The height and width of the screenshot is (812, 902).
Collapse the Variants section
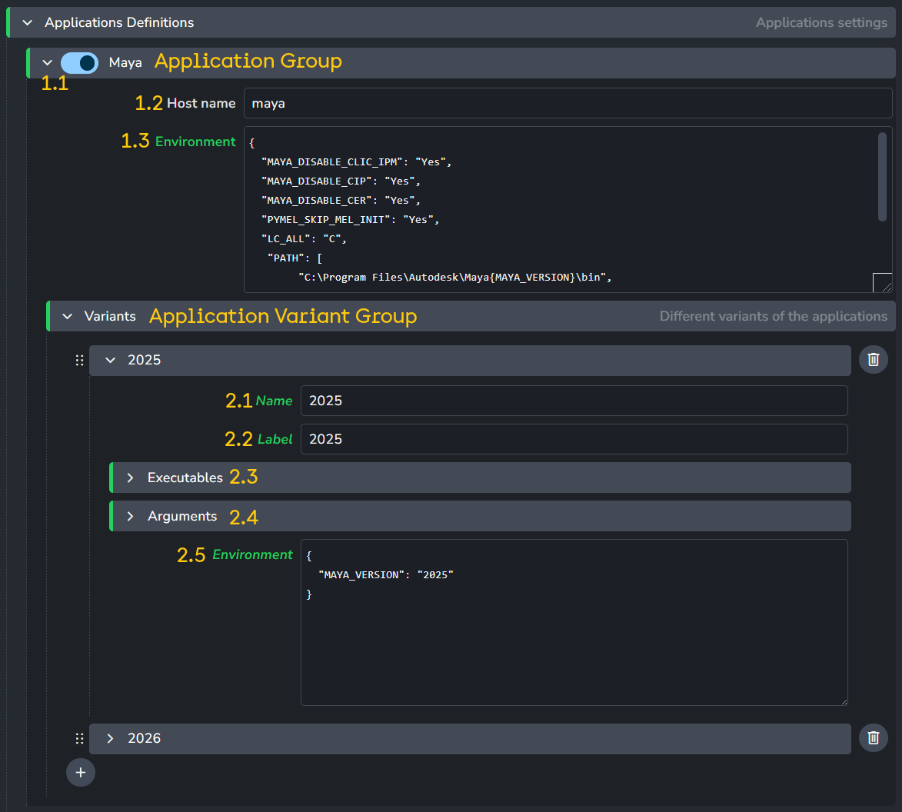coord(68,317)
